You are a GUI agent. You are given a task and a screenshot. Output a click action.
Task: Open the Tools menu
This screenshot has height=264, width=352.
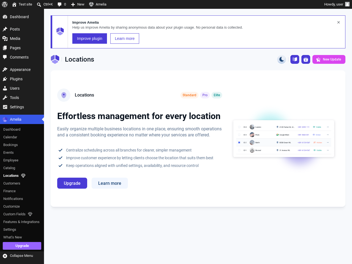[22, 98]
